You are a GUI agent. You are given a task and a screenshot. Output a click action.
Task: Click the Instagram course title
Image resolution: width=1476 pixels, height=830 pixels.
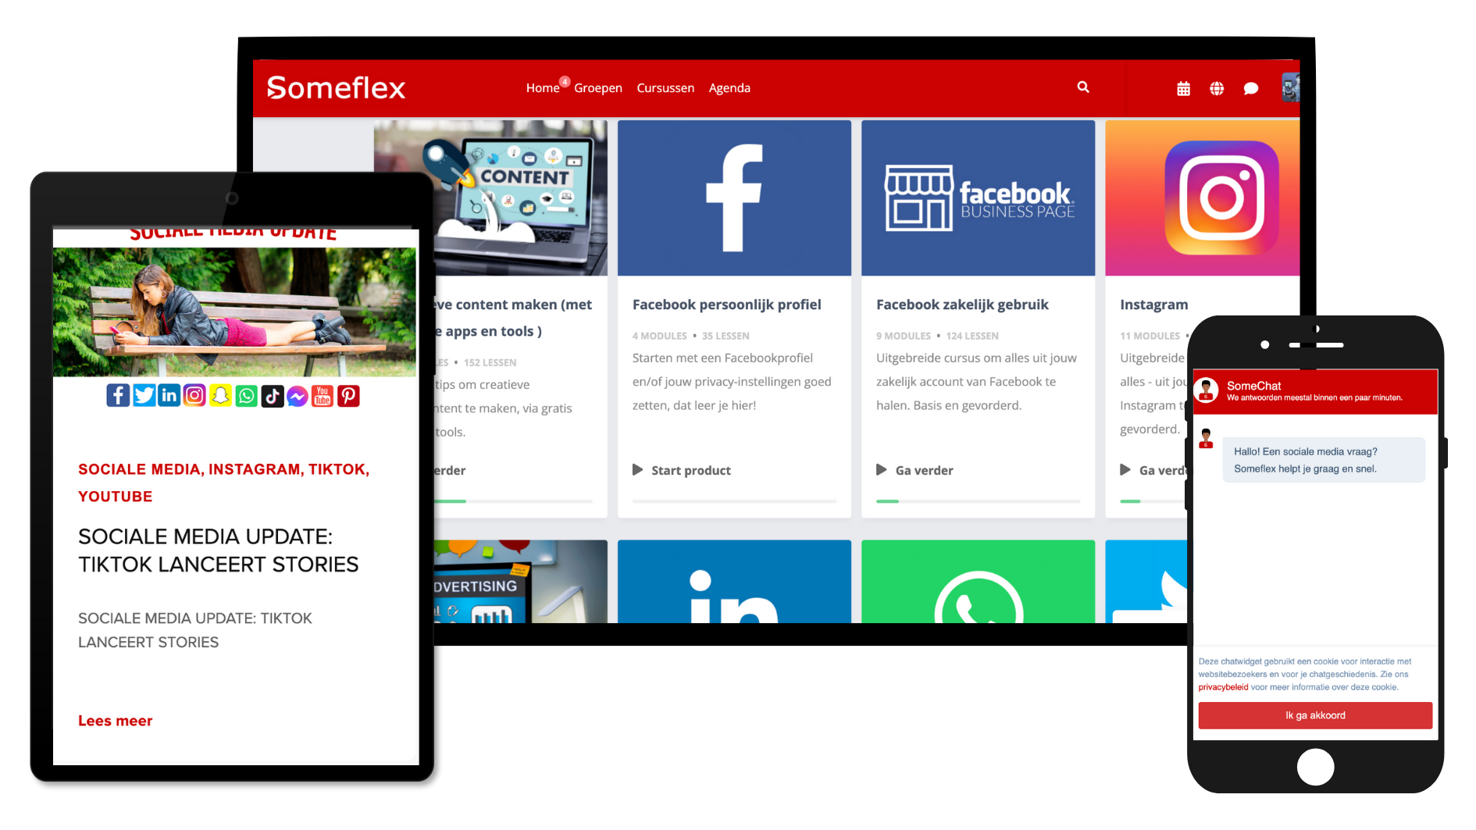[x=1153, y=305]
